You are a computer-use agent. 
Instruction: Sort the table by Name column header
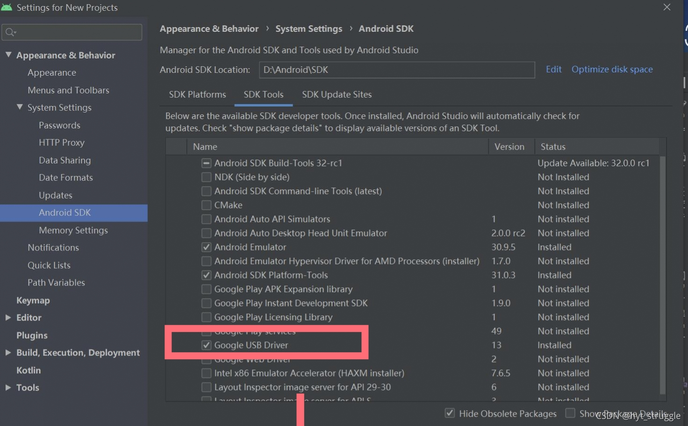point(337,147)
